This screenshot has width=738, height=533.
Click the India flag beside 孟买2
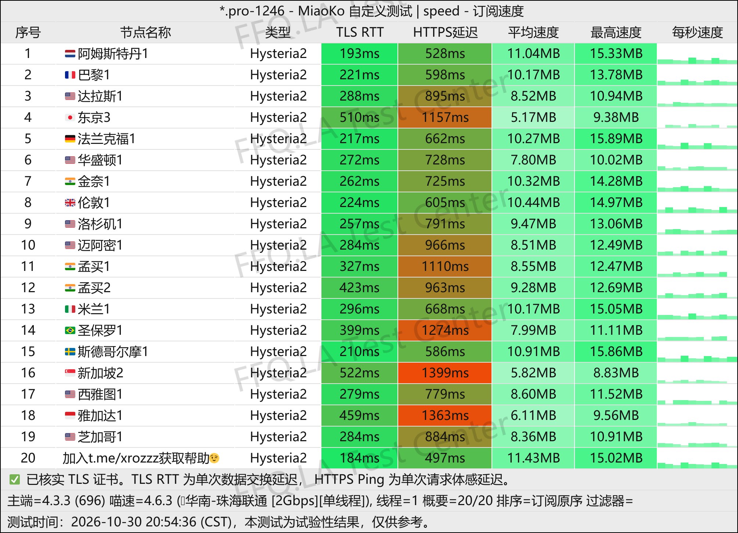(70, 288)
